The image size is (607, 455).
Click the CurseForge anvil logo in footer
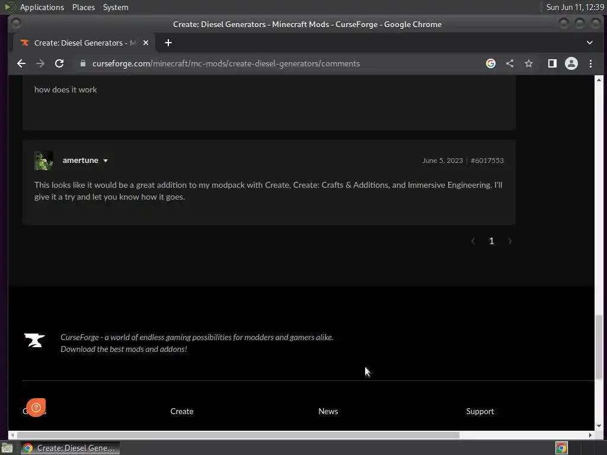(x=34, y=341)
